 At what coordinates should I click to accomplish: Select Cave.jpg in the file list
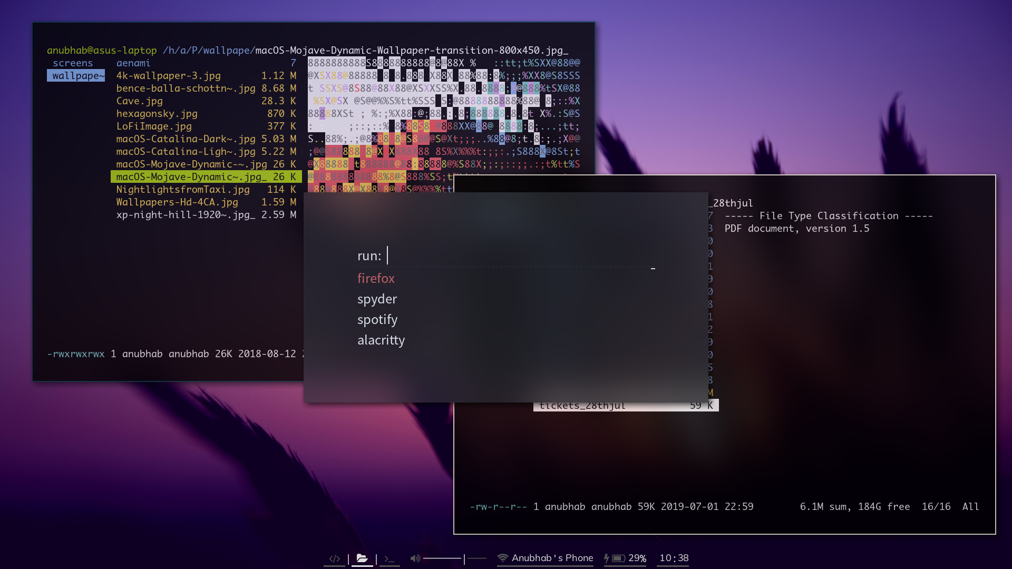click(x=140, y=101)
